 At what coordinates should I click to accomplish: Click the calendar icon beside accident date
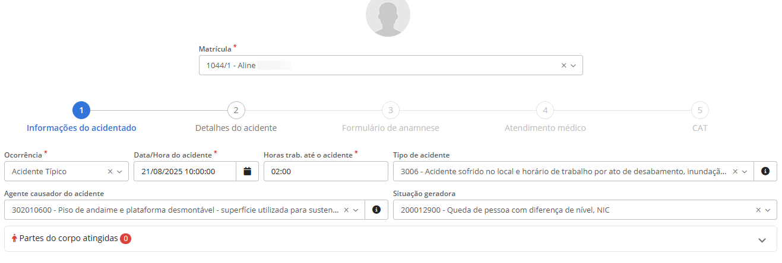pyautogui.click(x=248, y=171)
